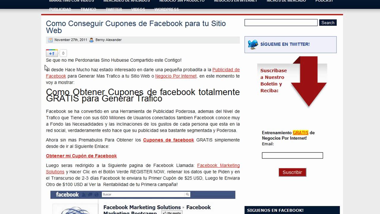380x214 pixels.
Task: Open the MARKETING CON VIDEOS menu
Action: pyautogui.click(x=72, y=1)
